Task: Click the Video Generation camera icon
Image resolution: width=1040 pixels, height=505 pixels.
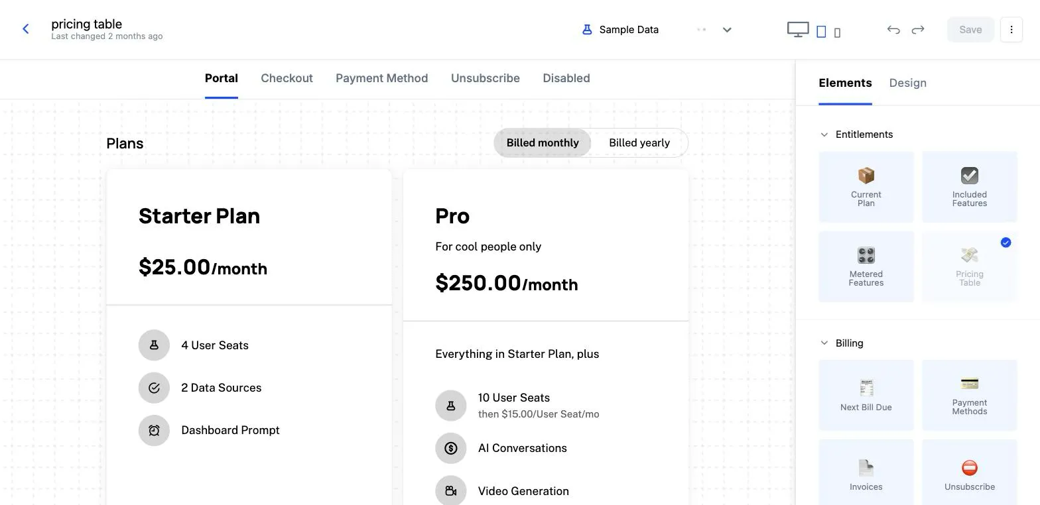Action: [451, 491]
